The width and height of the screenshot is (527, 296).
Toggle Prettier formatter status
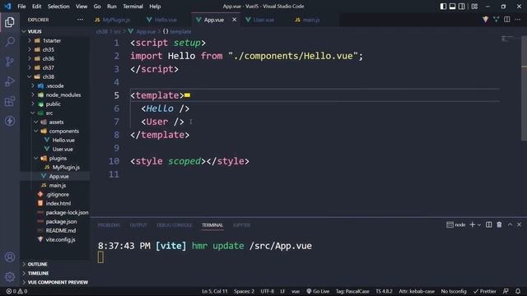(x=484, y=291)
